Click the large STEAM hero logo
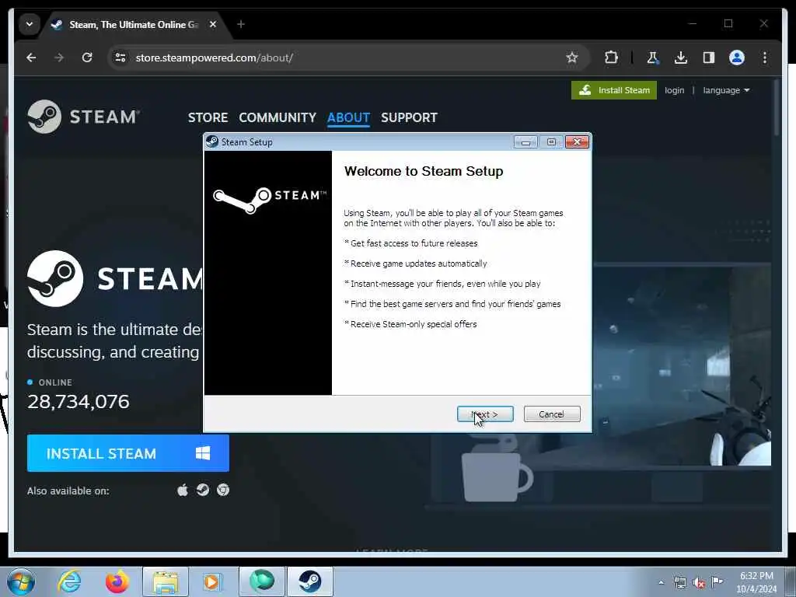 pyautogui.click(x=115, y=279)
